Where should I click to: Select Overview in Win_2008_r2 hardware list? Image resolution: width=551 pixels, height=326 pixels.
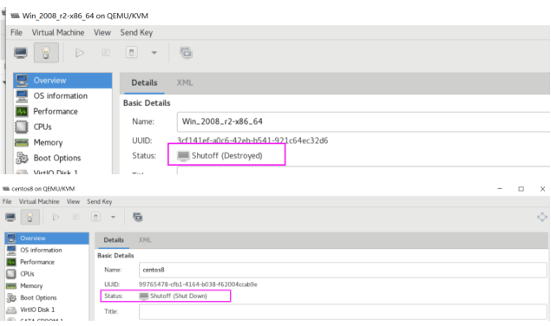click(62, 81)
